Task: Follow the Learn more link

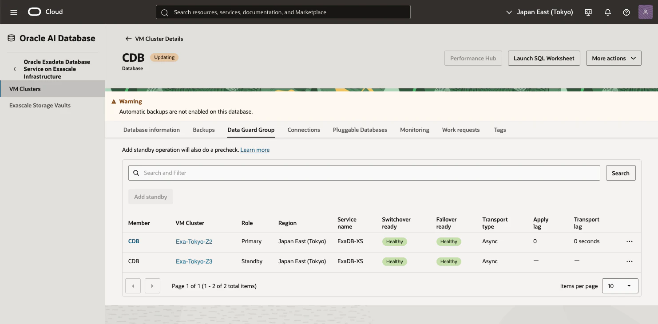Action: (255, 150)
